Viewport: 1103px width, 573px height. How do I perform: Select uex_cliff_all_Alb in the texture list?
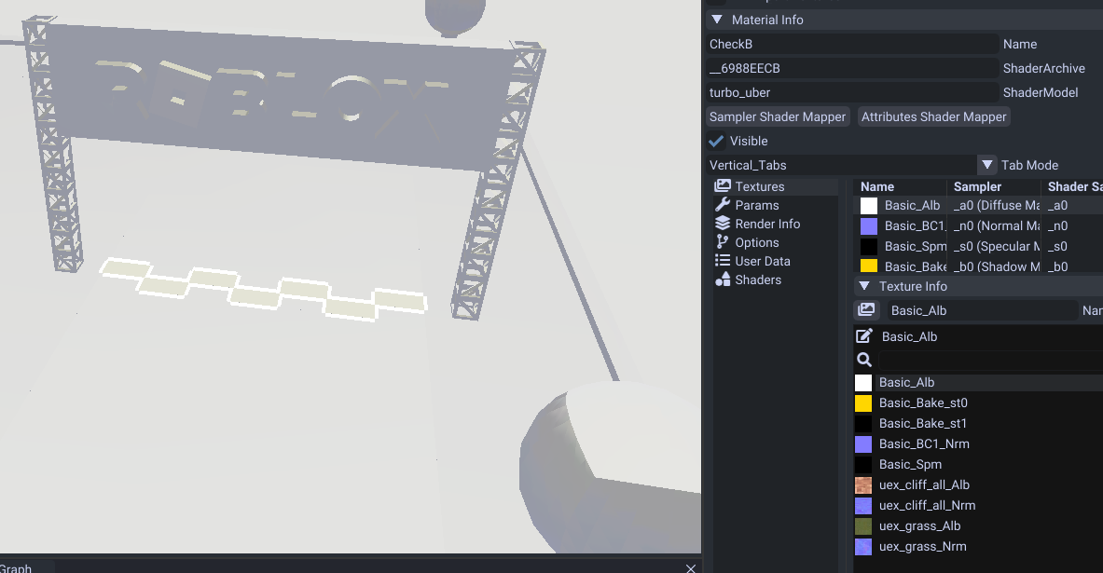coord(978,484)
